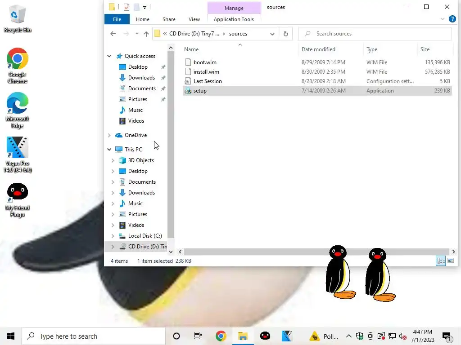The image size is (461, 345).
Task: Open Desktop under Quick access
Action: click(138, 67)
